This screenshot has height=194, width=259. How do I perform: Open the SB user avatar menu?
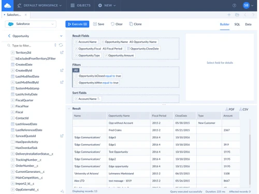[246, 5]
